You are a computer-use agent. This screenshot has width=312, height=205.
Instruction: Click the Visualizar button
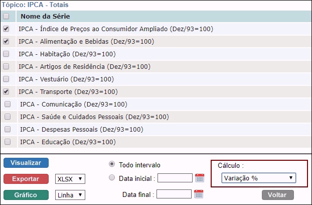tap(26, 163)
